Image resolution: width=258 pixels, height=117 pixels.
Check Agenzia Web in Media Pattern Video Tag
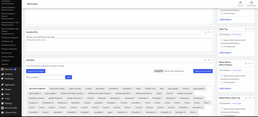click(222, 109)
